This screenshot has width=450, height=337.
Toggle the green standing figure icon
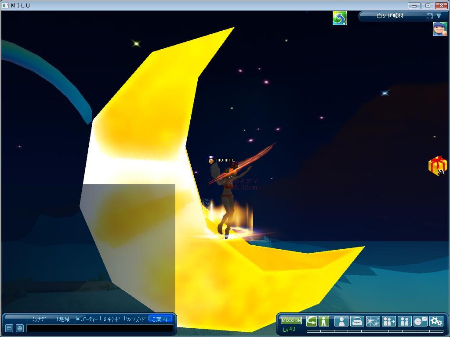coord(324,321)
